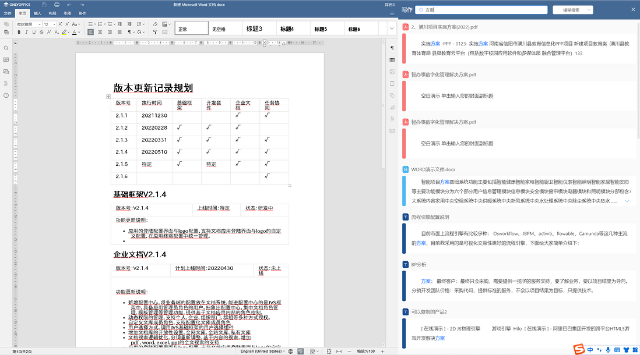Apply subscript formatting
Screen dimensions: 640x355
(57, 32)
